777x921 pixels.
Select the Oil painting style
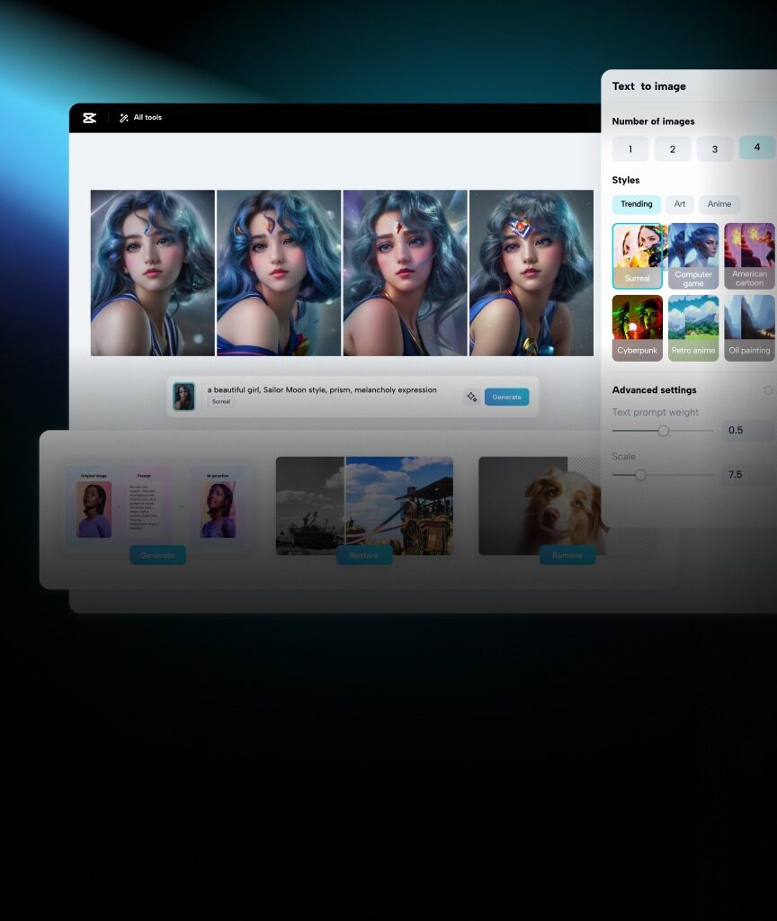coord(749,326)
